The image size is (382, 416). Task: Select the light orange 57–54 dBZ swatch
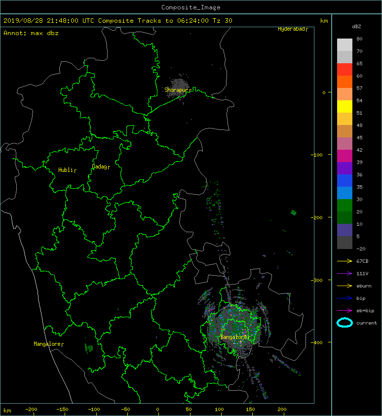pyautogui.click(x=344, y=94)
